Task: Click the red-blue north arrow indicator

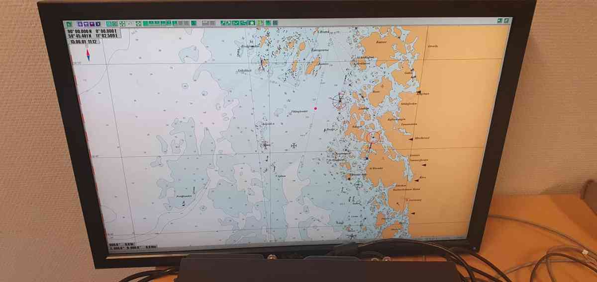Action: [x=88, y=55]
